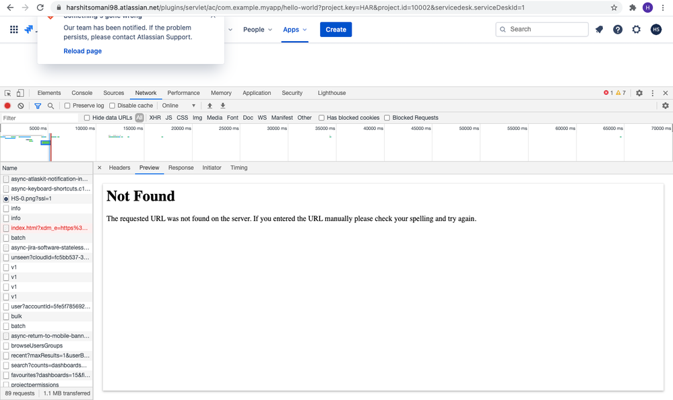Stop recording the network log
This screenshot has width=673, height=400.
point(7,106)
